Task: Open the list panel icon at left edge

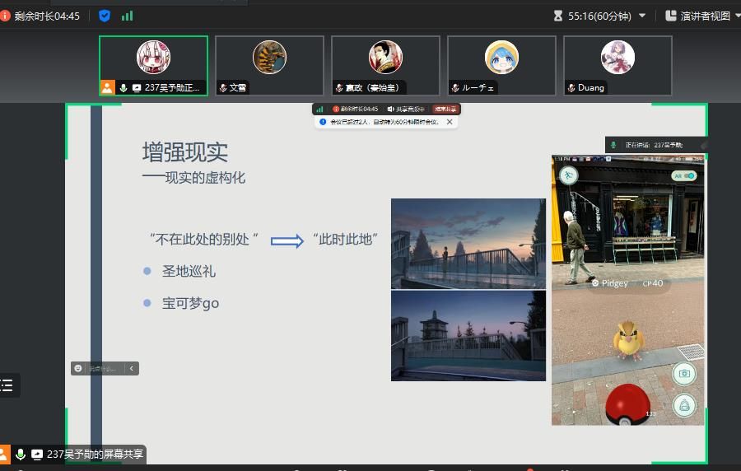Action: 7,385
